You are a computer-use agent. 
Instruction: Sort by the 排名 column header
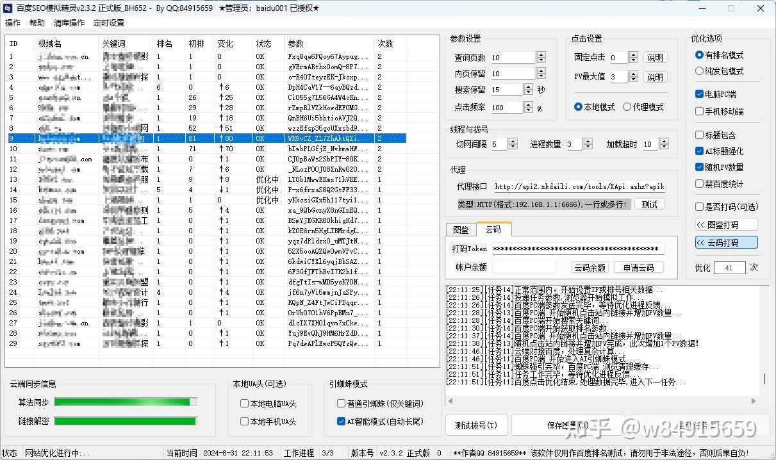[170, 44]
